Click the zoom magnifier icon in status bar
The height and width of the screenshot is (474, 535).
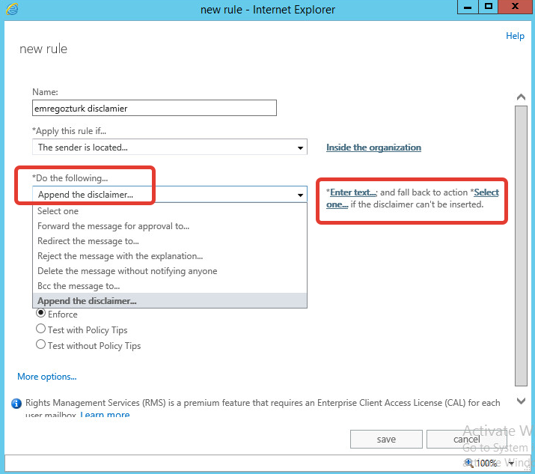click(x=469, y=463)
